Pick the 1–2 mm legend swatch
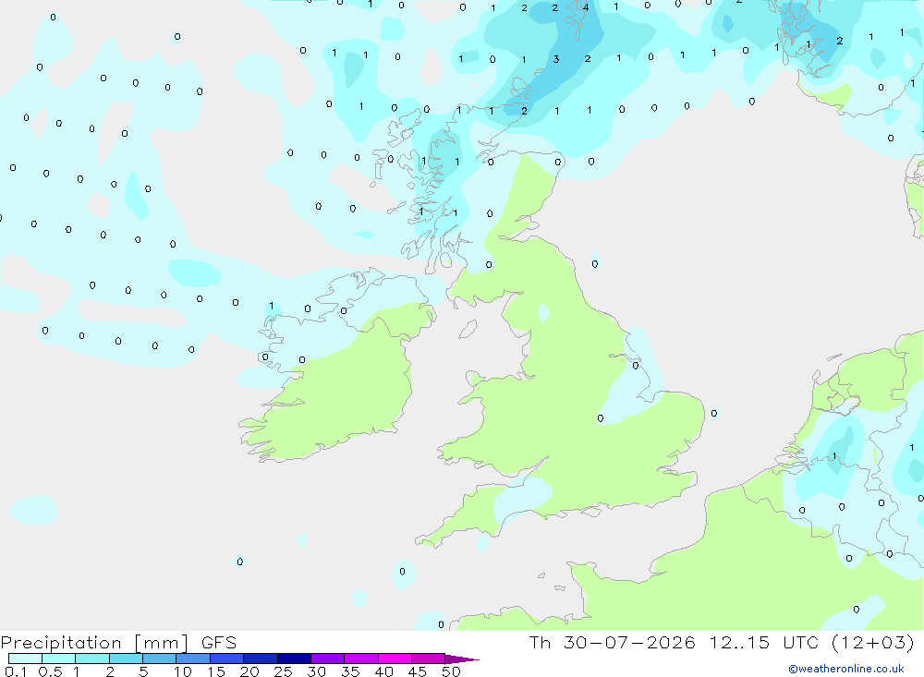 [x=92, y=659]
